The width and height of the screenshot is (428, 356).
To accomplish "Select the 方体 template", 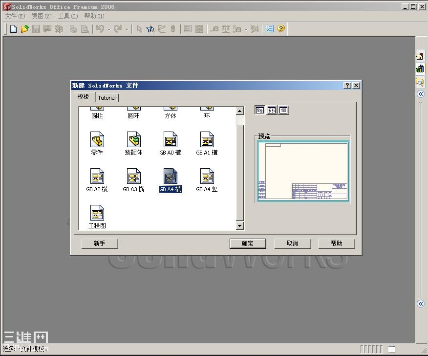I will click(170, 113).
